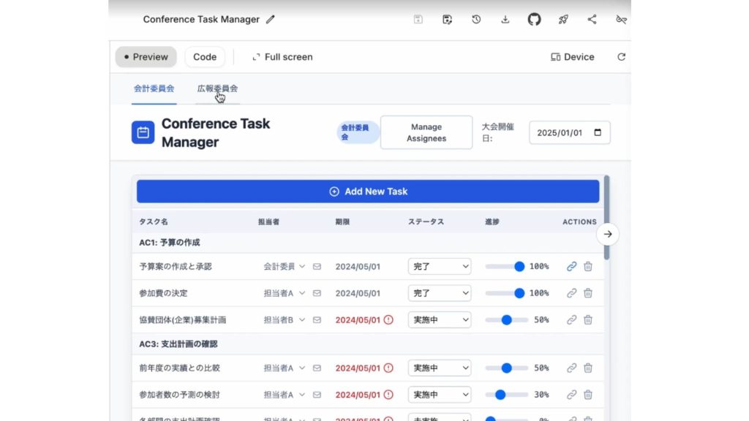Switch to Preview mode

(x=146, y=57)
